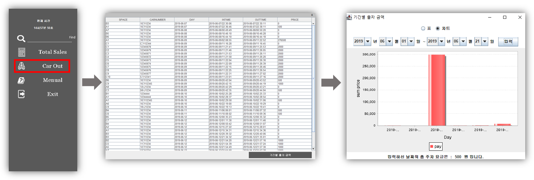Select intime 2019-06-09/02:08:55 cell

[226, 40]
